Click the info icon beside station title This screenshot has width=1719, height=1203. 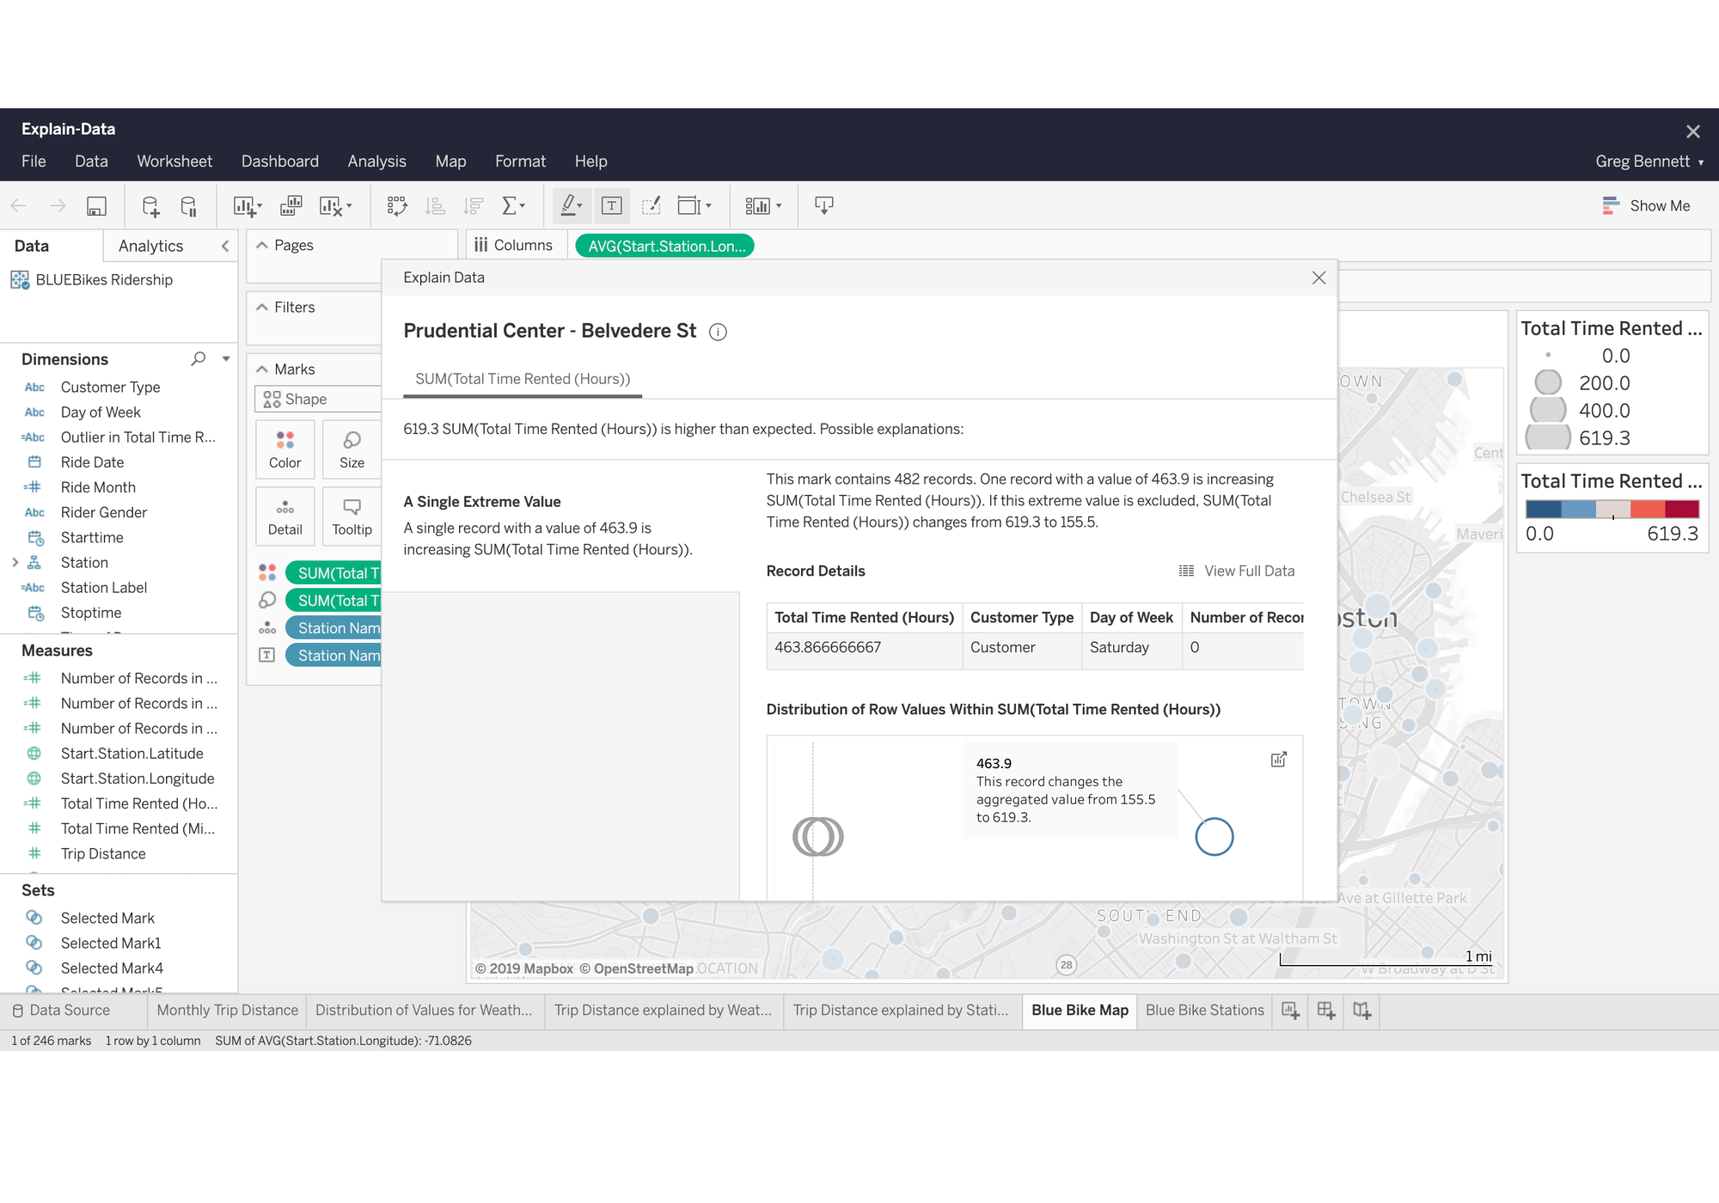[718, 333]
